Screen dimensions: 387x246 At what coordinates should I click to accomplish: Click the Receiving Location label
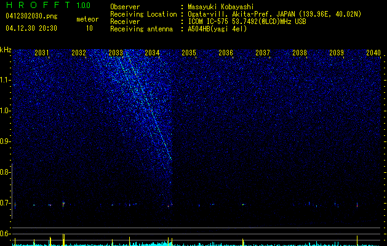point(143,14)
